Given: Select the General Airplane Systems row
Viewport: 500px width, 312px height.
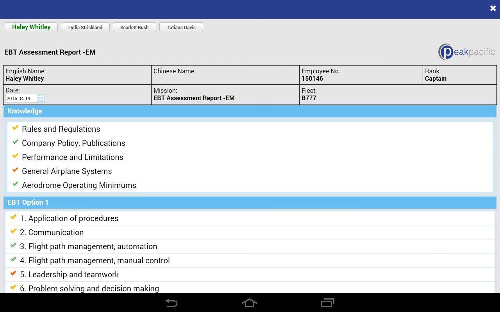Looking at the screenshot, I should click(250, 171).
